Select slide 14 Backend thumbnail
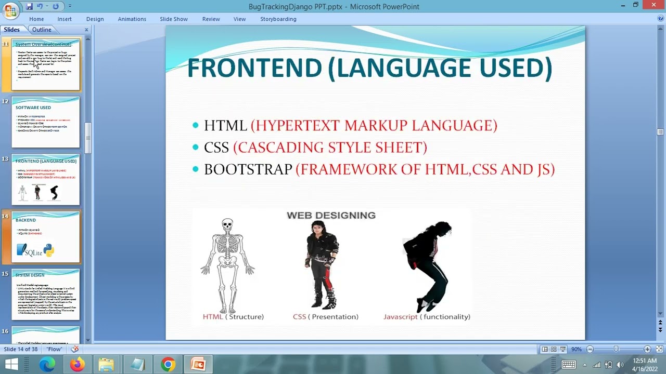 (x=46, y=237)
